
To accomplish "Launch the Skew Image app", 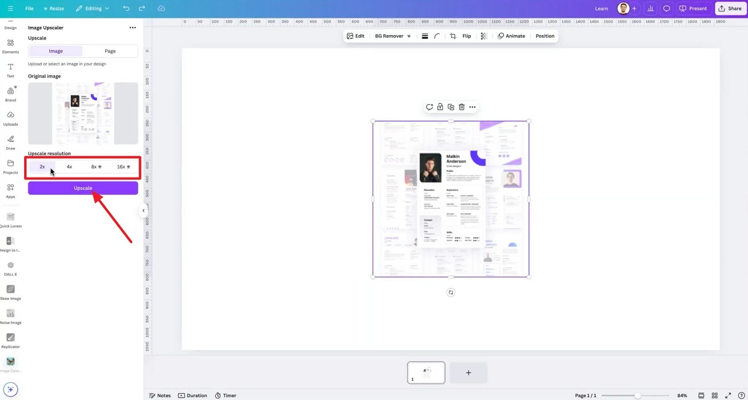I will (x=10, y=293).
